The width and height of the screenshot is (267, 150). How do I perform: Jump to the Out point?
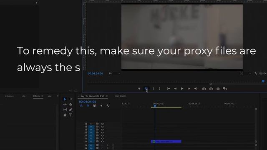[x=196, y=89]
